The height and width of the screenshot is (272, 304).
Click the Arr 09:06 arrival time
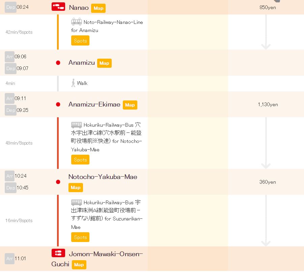pos(16,57)
